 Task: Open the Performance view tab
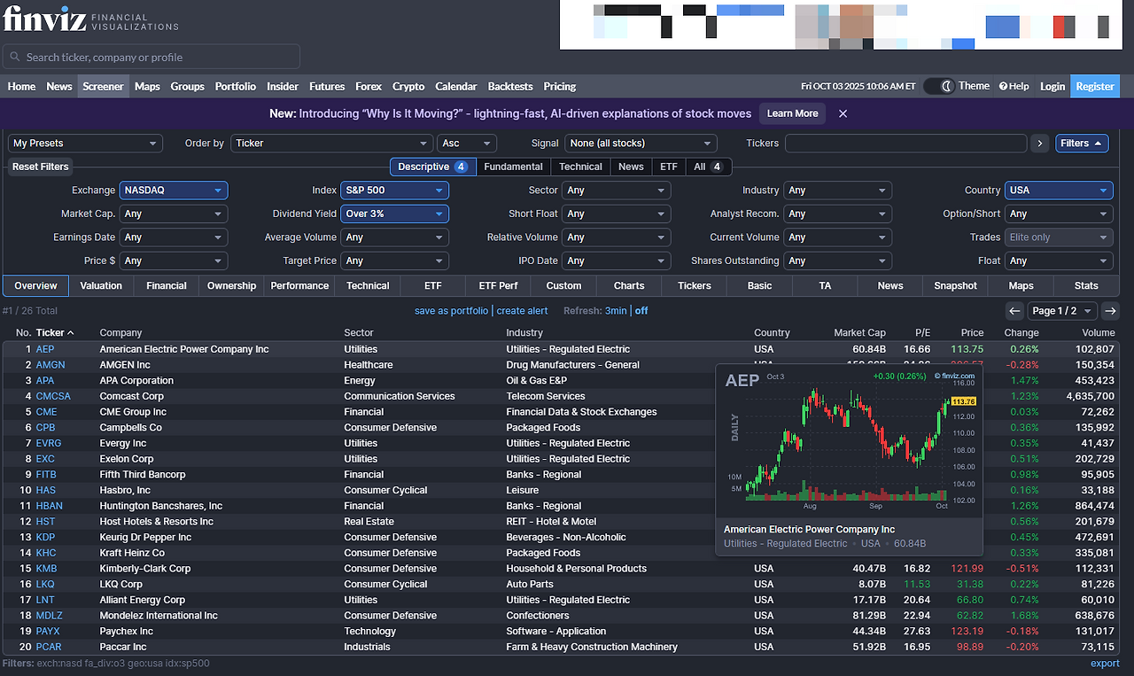coord(299,285)
